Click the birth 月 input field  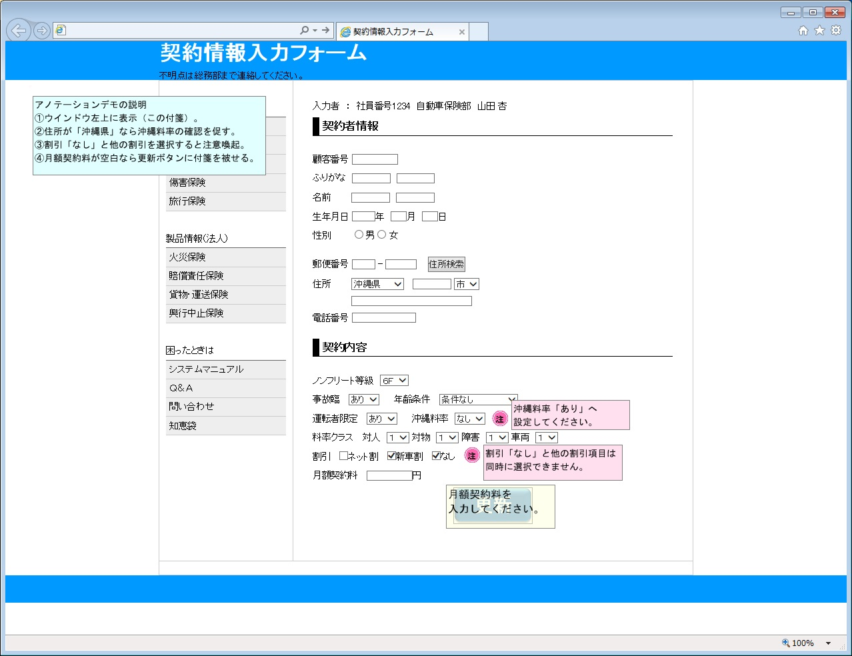click(x=399, y=217)
